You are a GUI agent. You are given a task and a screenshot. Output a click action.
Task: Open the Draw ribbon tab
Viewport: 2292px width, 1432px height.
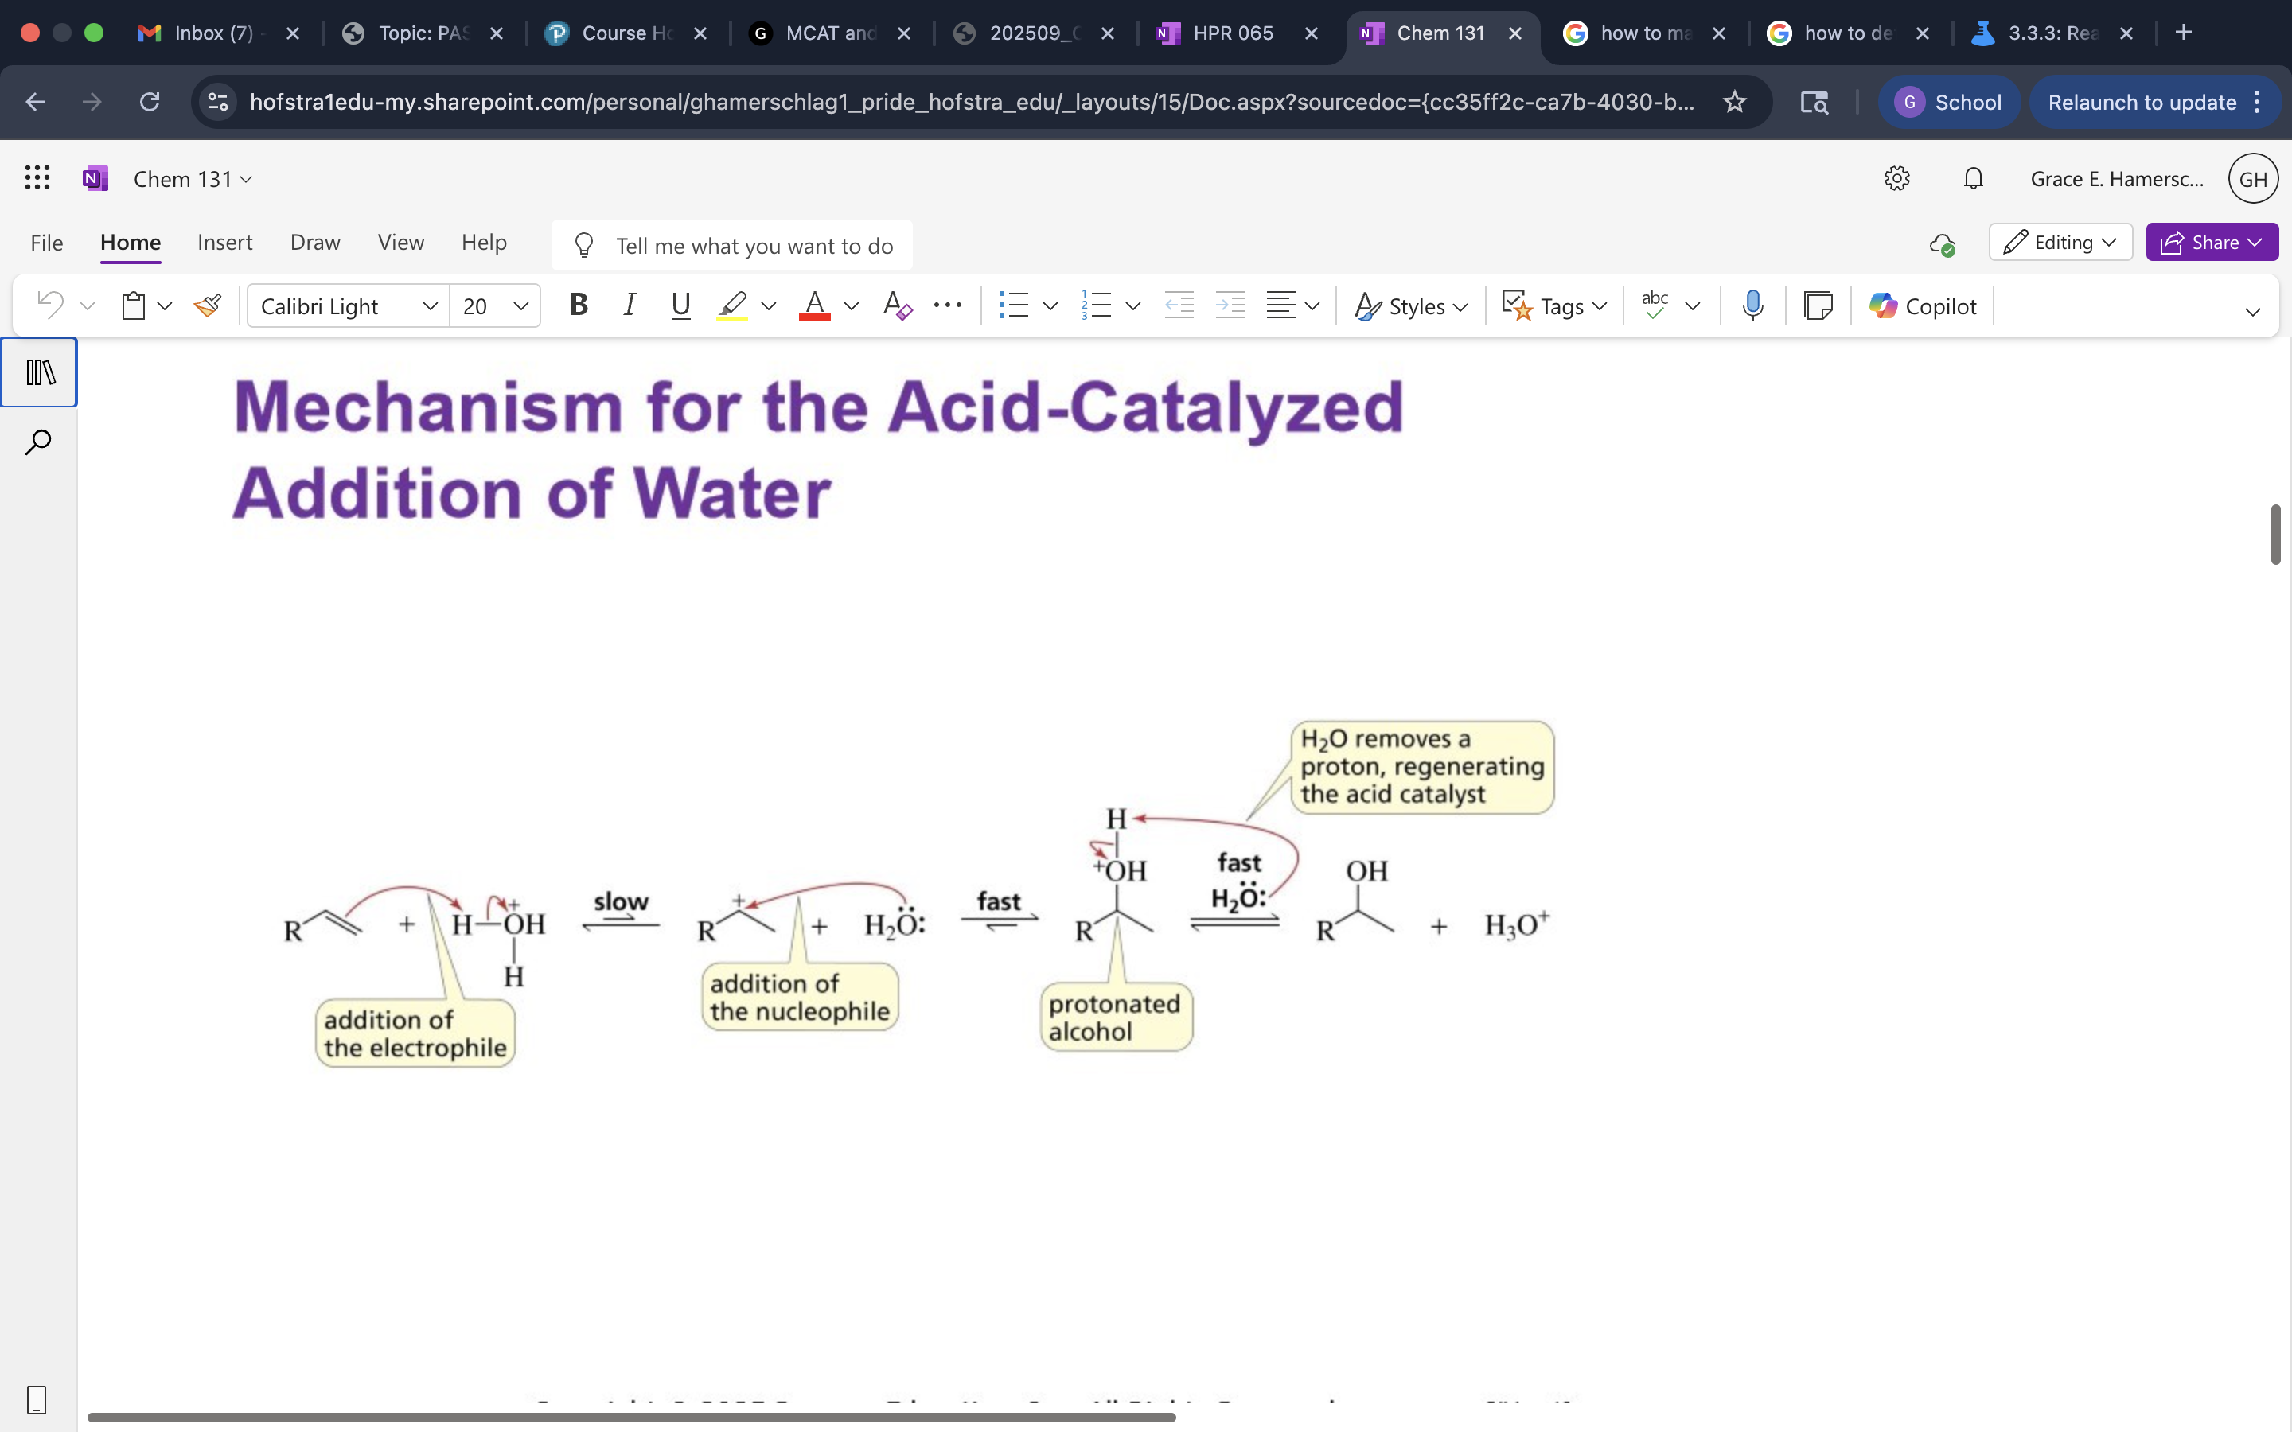point(314,243)
